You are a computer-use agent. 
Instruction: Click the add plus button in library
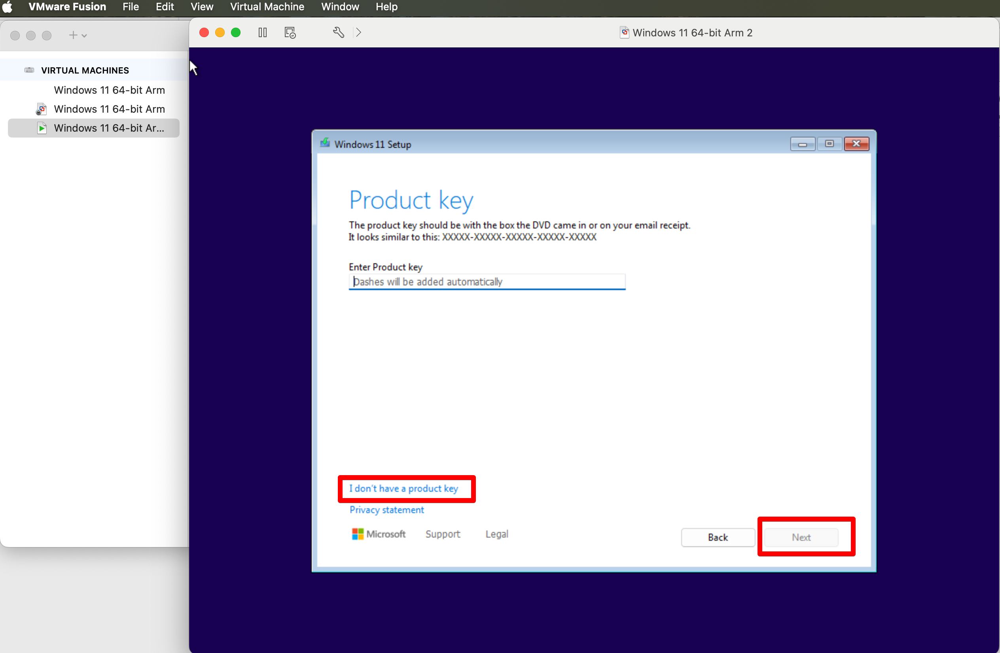tap(73, 35)
